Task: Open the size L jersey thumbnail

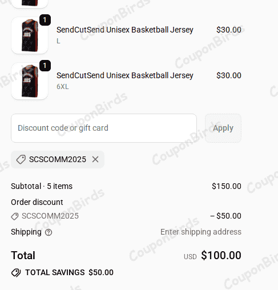Action: [30, 35]
